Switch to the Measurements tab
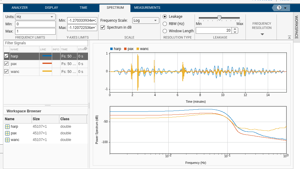This screenshot has height=169, width=300. tap(147, 8)
